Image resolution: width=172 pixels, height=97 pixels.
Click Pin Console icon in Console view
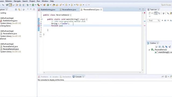tap(163, 77)
